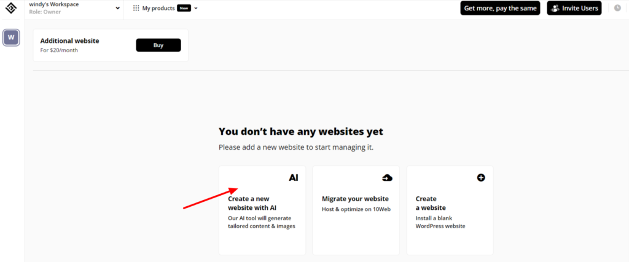Image resolution: width=629 pixels, height=262 pixels.
Task: Buy an additional website
Action: [x=158, y=45]
